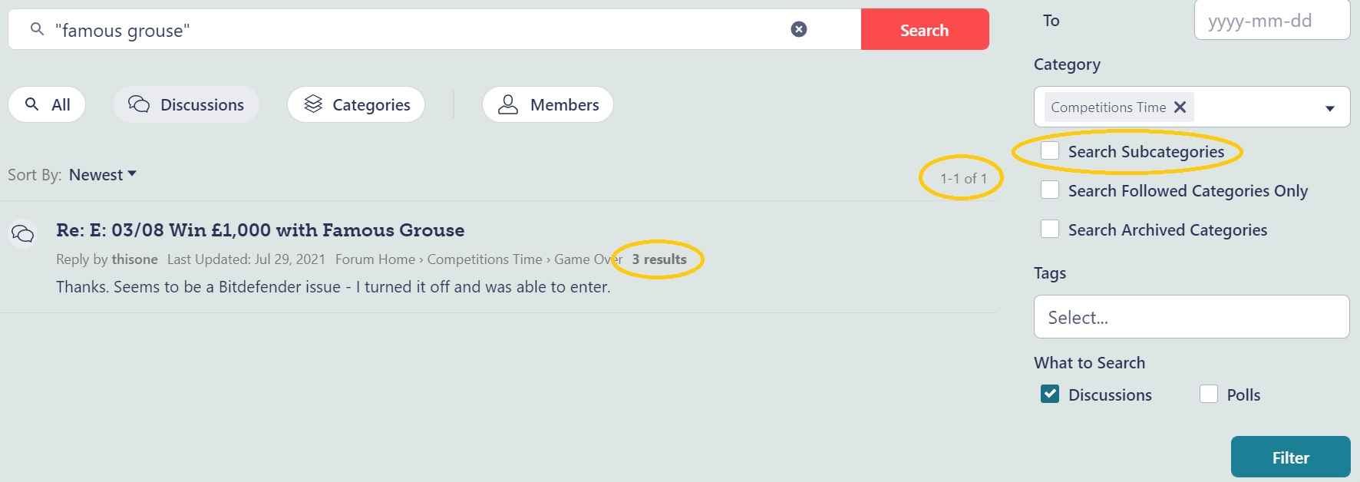Click the All tab magnifier icon

pyautogui.click(x=32, y=104)
